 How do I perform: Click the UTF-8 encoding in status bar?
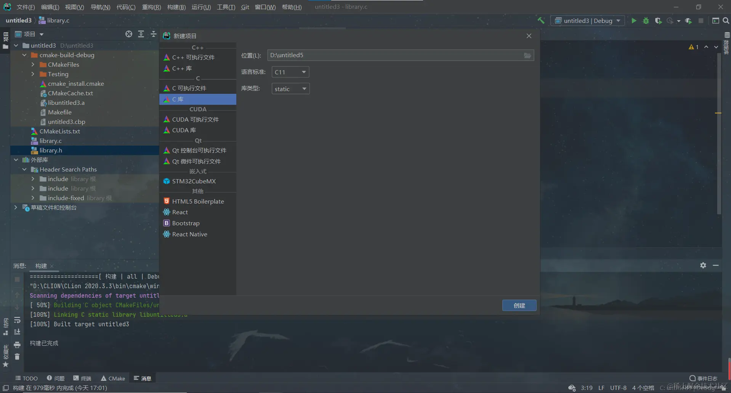pyautogui.click(x=618, y=388)
